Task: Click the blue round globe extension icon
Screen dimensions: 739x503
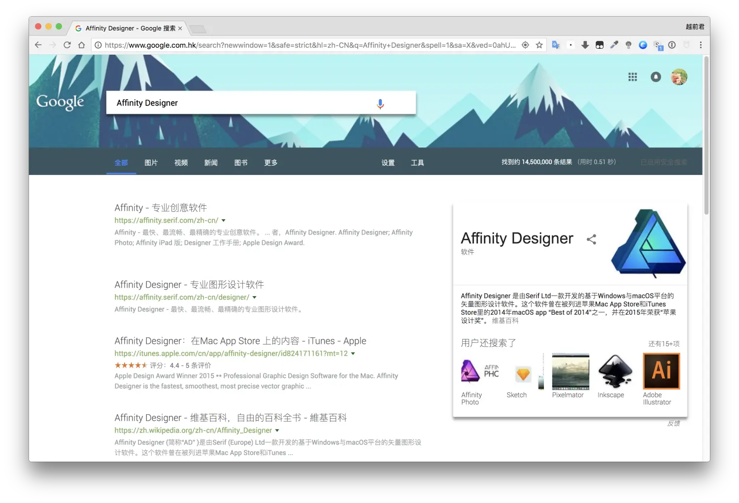Action: pos(643,45)
